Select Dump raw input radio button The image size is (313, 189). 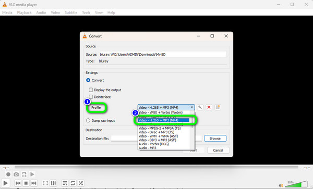tap(88, 120)
